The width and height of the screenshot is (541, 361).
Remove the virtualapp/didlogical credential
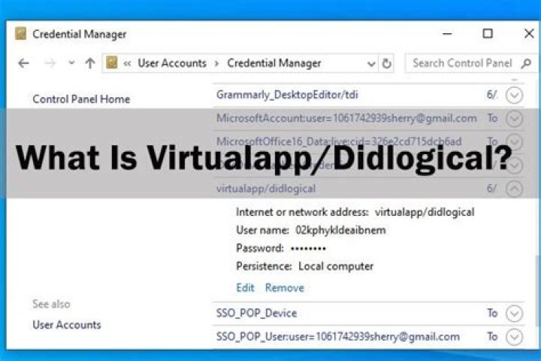pyautogui.click(x=285, y=287)
